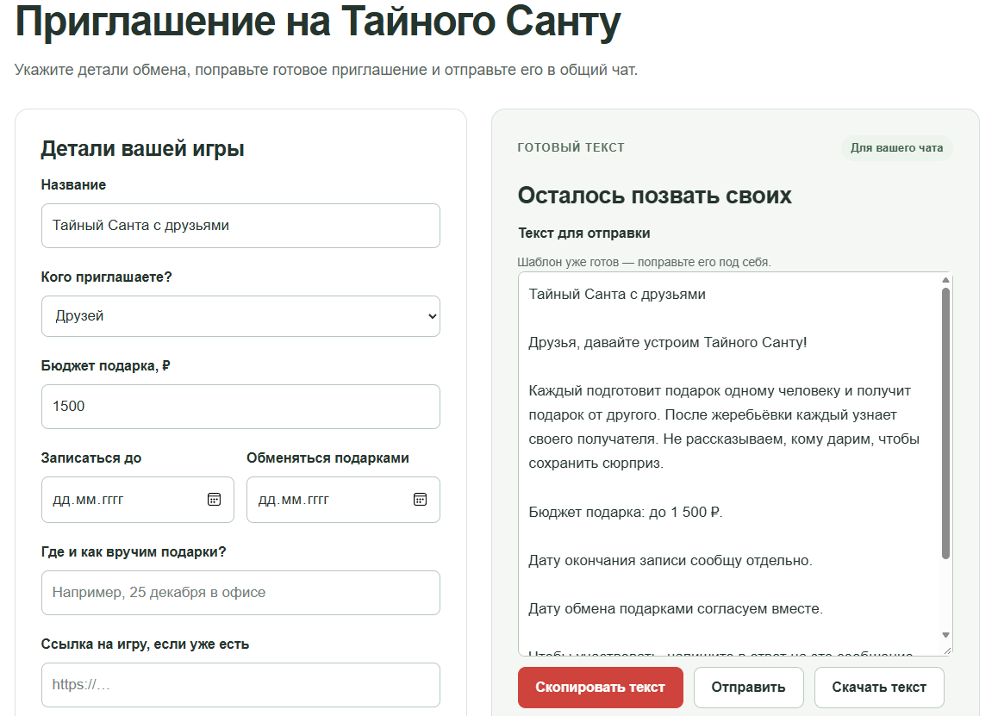The image size is (998, 716).
Task: Open calendar picker in 'Записаться до' field
Action: (214, 500)
